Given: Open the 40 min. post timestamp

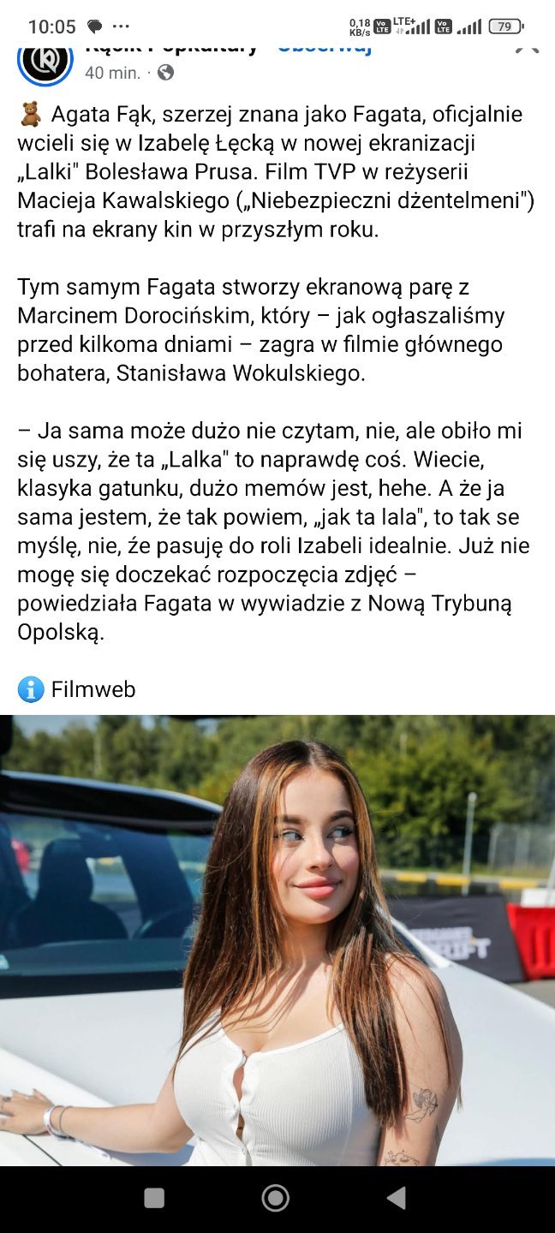Looking at the screenshot, I should tap(113, 73).
